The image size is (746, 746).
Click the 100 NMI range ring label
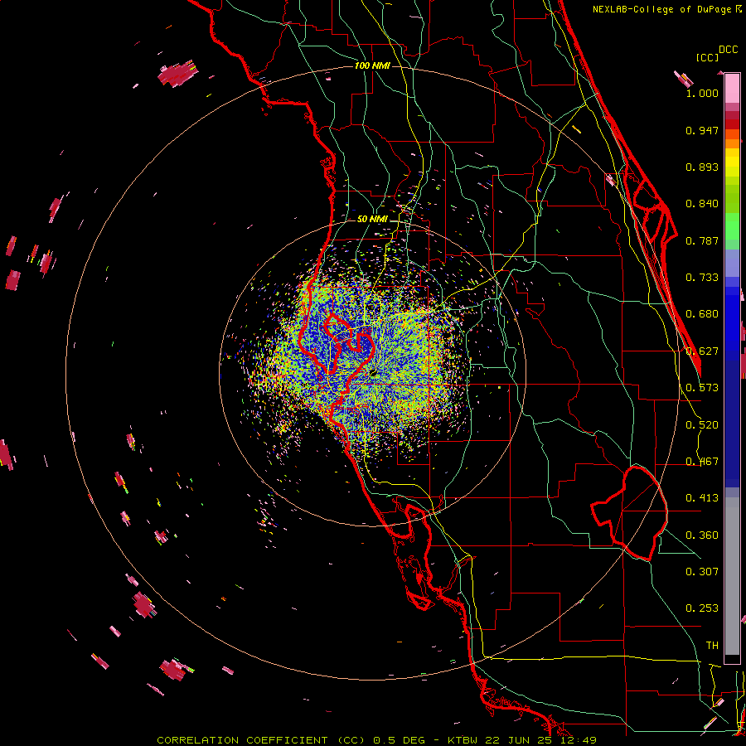point(372,65)
